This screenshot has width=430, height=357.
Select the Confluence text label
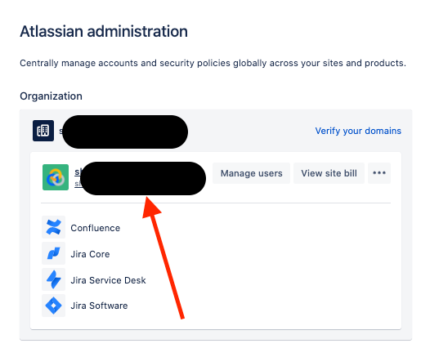(96, 228)
